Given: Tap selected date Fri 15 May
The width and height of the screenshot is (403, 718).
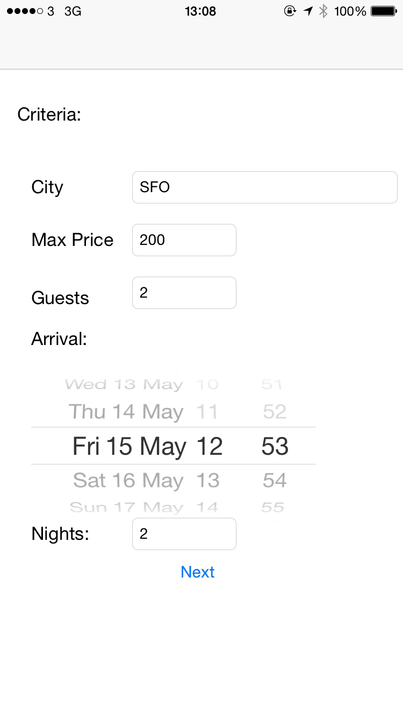Looking at the screenshot, I should click(x=129, y=446).
